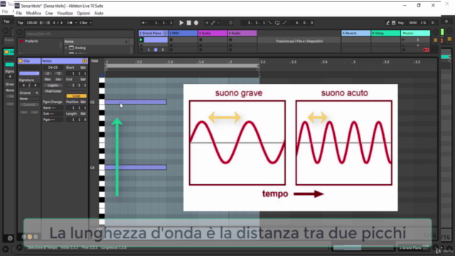Open the Visualizza menu

65,13
